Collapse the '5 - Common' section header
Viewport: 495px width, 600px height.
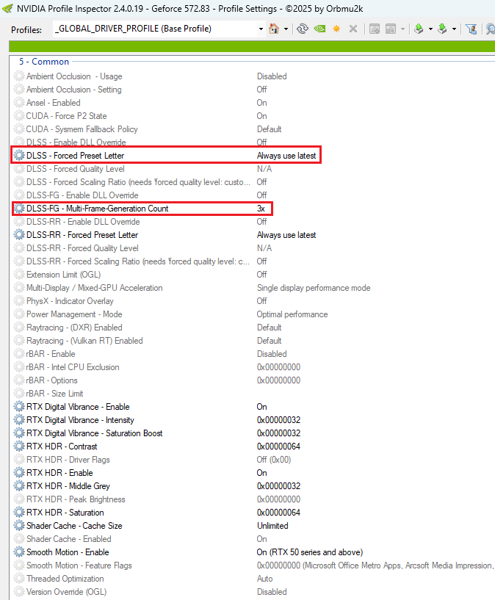click(x=44, y=62)
